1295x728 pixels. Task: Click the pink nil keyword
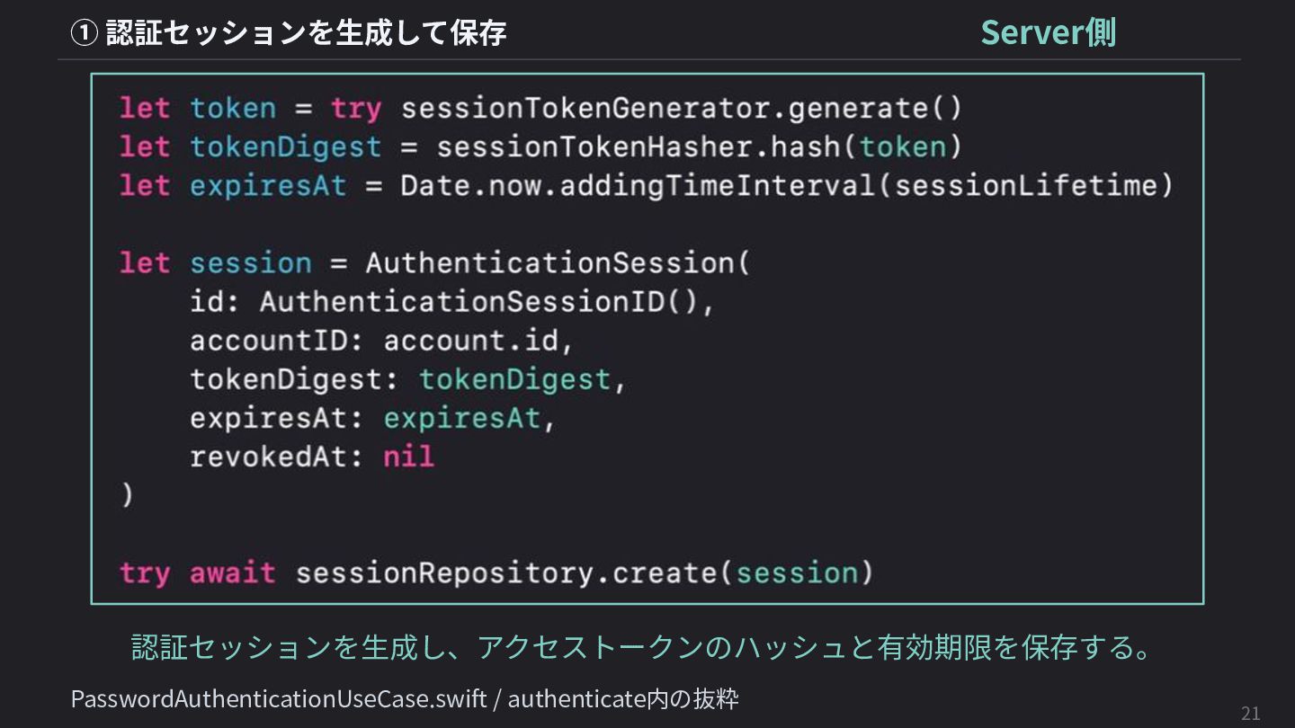click(409, 457)
